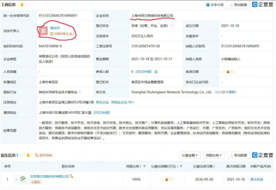Open the 同地址企业 99+ link
Image resolution: width=276 pixels, height=190 pixels.
(123, 102)
